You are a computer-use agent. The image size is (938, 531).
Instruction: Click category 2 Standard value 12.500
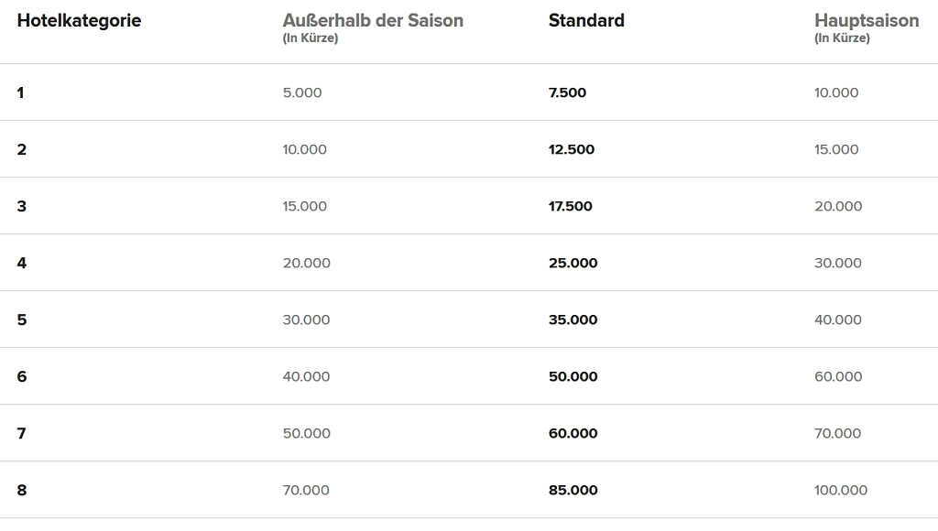572,149
